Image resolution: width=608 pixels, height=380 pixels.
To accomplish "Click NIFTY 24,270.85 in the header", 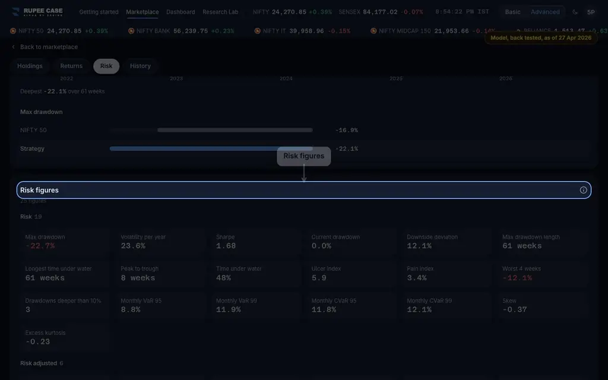I will [x=292, y=12].
